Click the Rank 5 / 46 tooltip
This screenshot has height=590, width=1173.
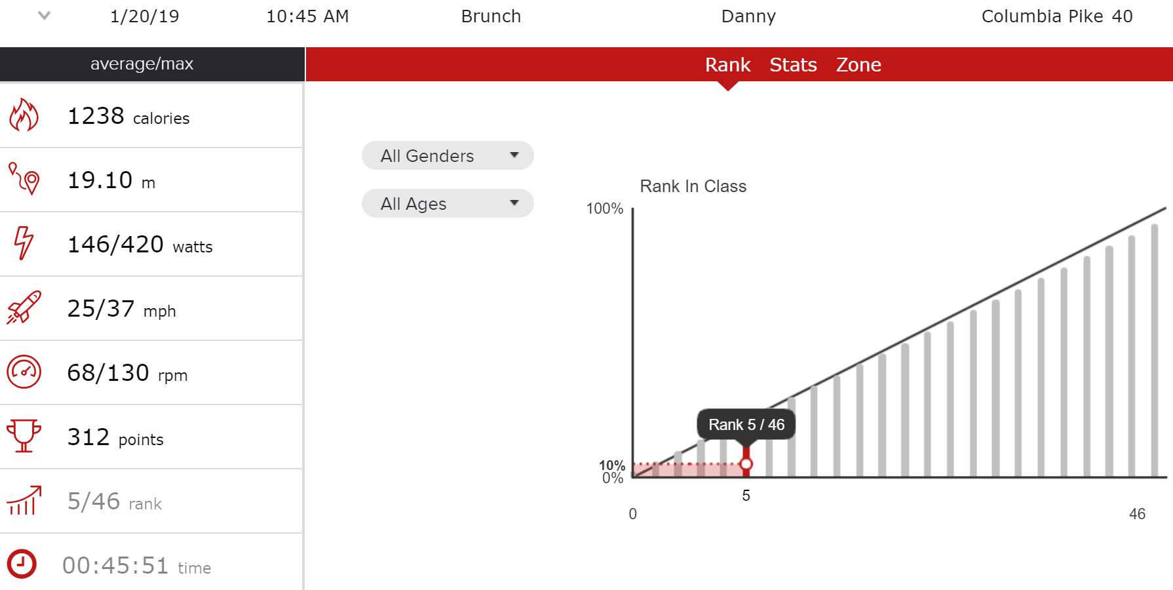point(746,425)
